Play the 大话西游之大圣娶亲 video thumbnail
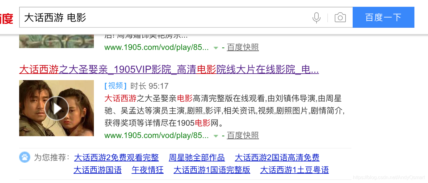 pos(57,108)
